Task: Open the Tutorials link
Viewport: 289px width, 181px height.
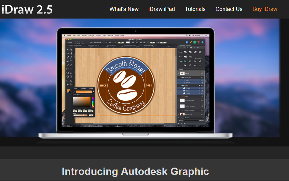Action: (195, 9)
